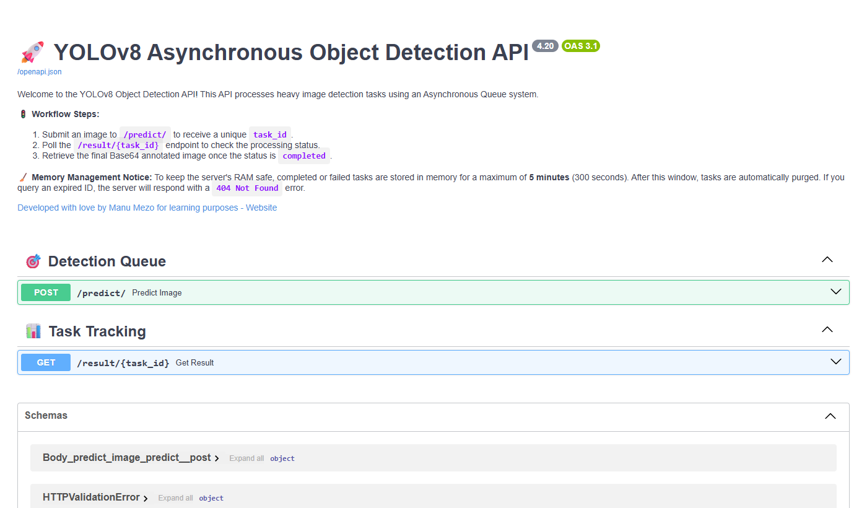The height and width of the screenshot is (508, 867).
Task: Click the target icon beside Detection Queue
Action: pos(33,261)
